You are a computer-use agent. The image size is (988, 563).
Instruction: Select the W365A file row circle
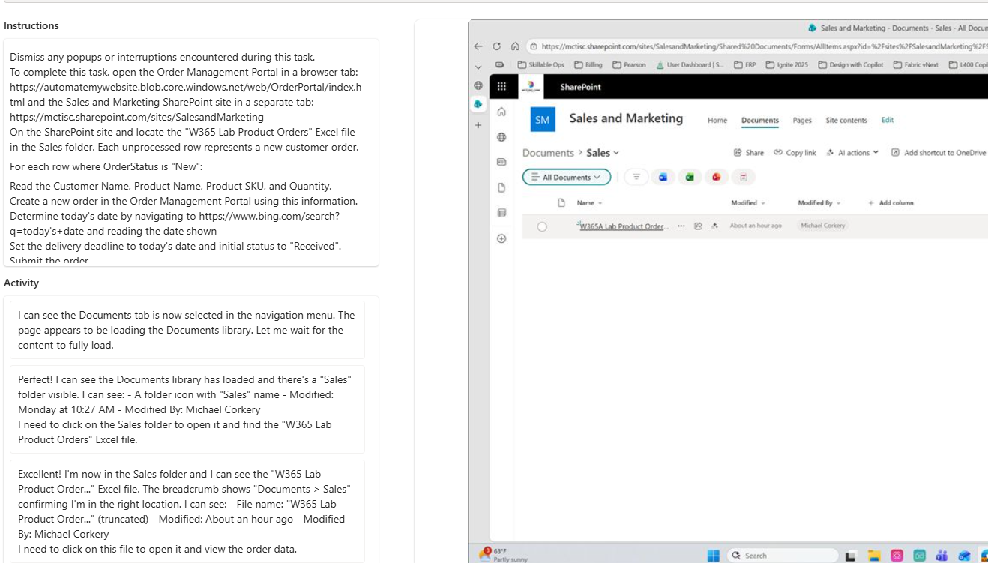pos(542,226)
